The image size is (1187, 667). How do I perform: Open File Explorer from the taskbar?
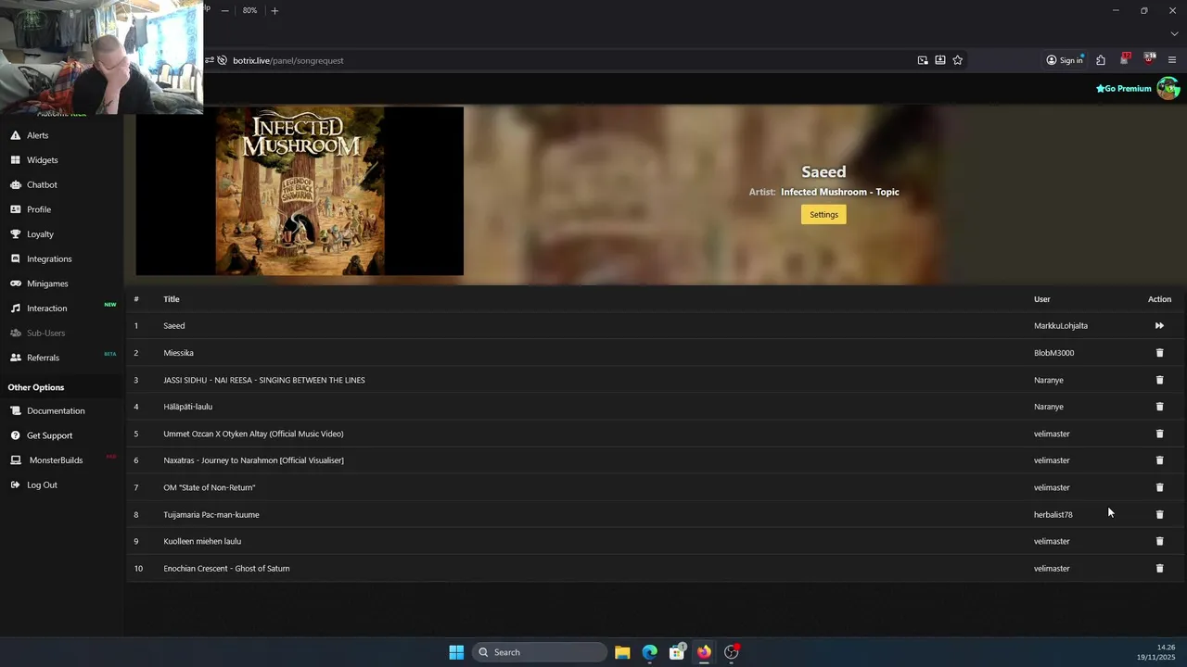click(622, 652)
